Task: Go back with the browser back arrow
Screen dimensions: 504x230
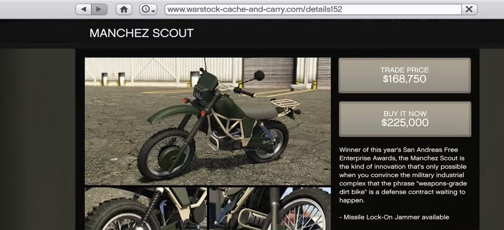Action: pos(83,9)
